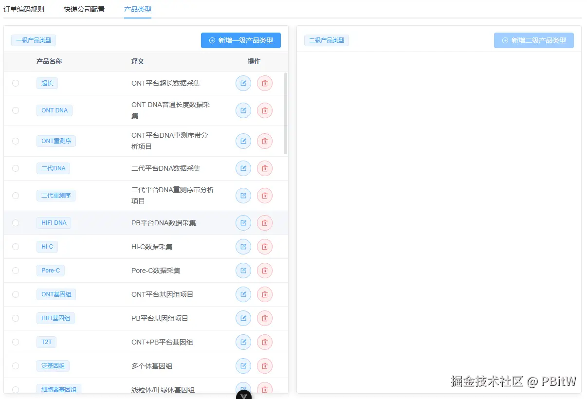Edit the ONT基因组 row
Screen dimensions: 587x399
click(243, 294)
